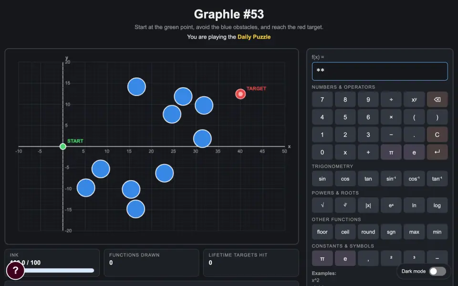458x286 pixels.
Task: Insert the inverse tangent function
Action: point(437,179)
